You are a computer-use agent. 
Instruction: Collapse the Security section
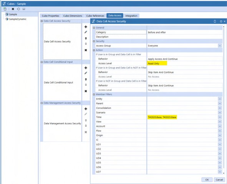point(94,41)
